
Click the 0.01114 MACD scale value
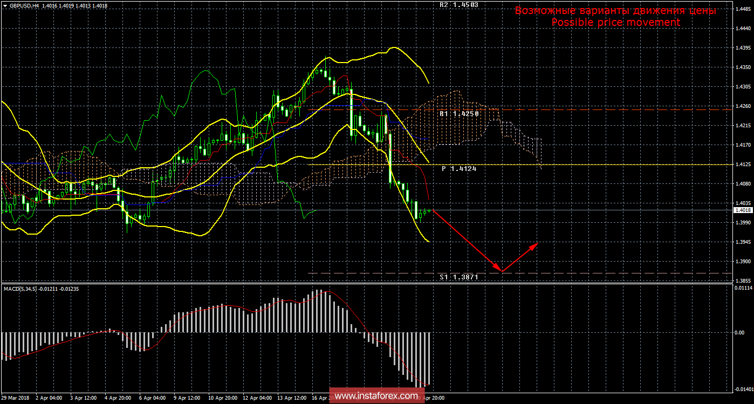tap(743, 289)
